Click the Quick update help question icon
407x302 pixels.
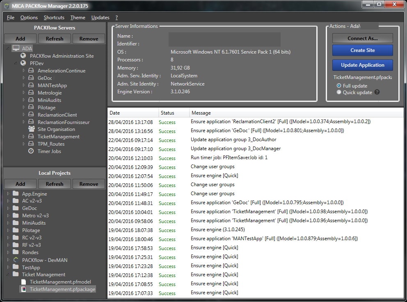point(377,92)
